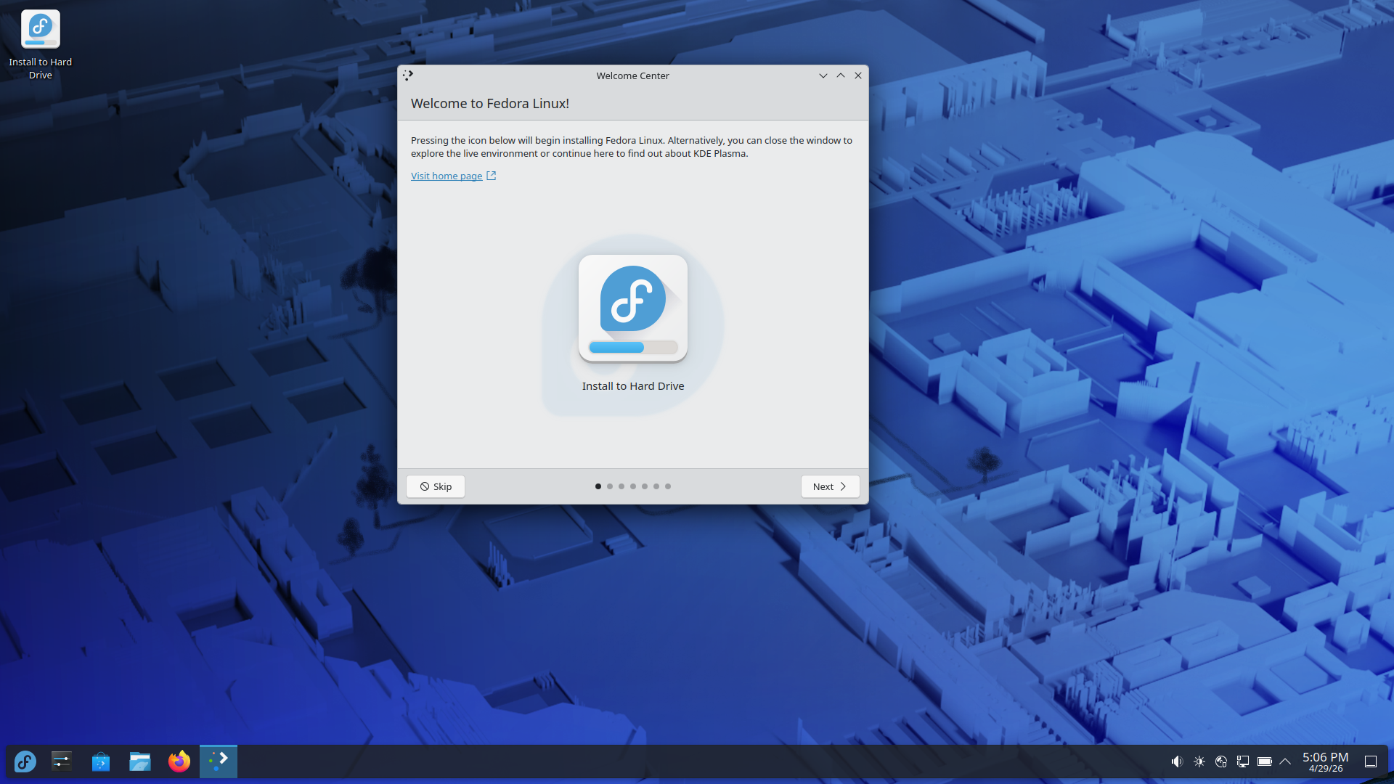Click the Skip button
1394x784 pixels.
tap(436, 486)
